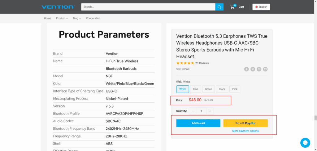Screen dimensions: 317x151
Task: Open More payment options link
Action: 245,131
